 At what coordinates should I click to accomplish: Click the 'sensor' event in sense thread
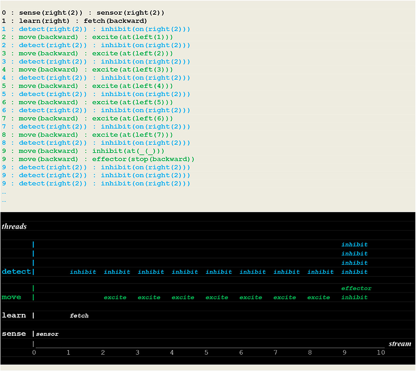tap(47, 334)
